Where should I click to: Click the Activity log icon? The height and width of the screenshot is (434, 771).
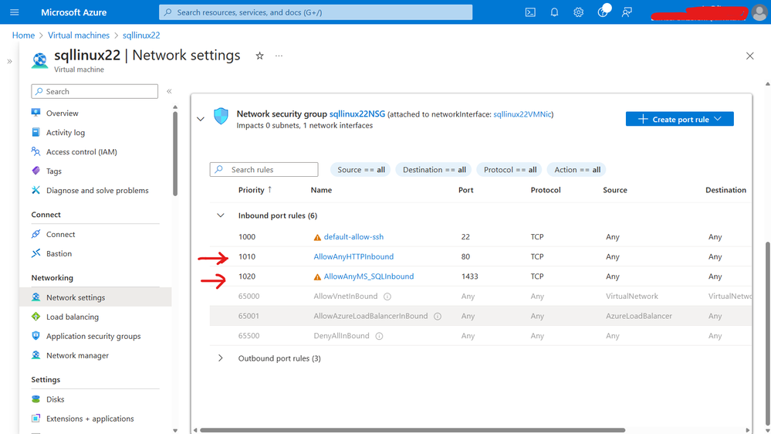click(36, 132)
